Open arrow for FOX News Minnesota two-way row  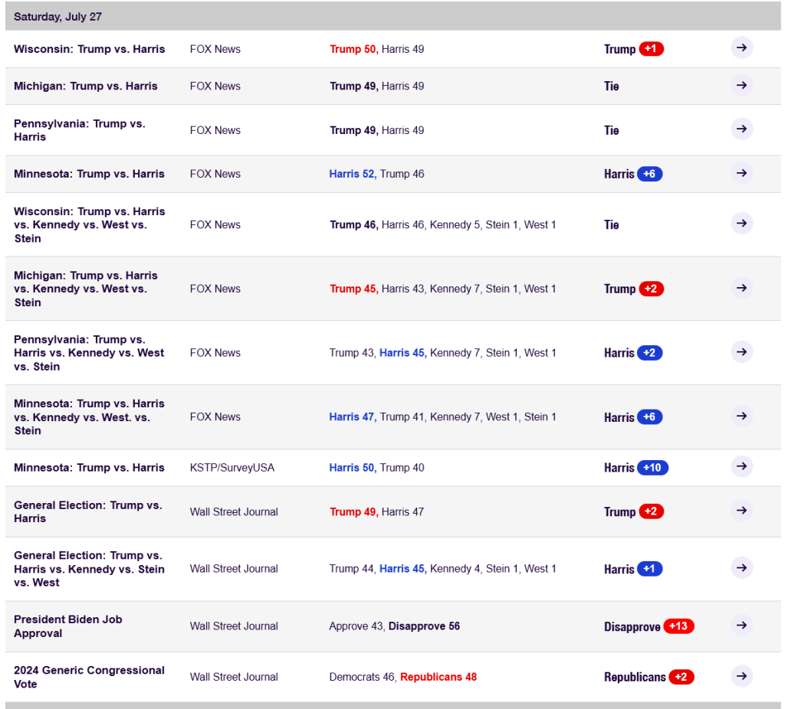click(741, 173)
